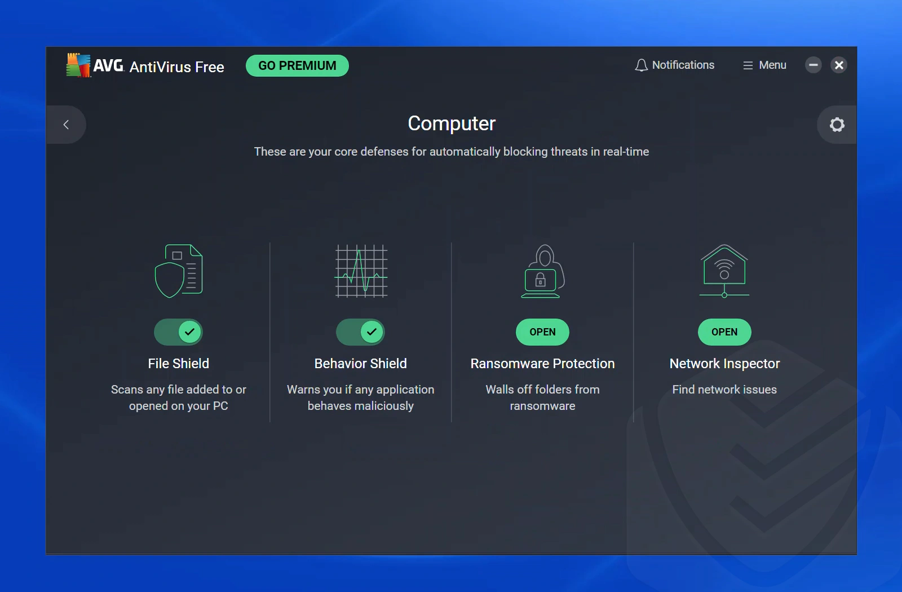Click the AntiVirus Free product name

[x=177, y=67]
